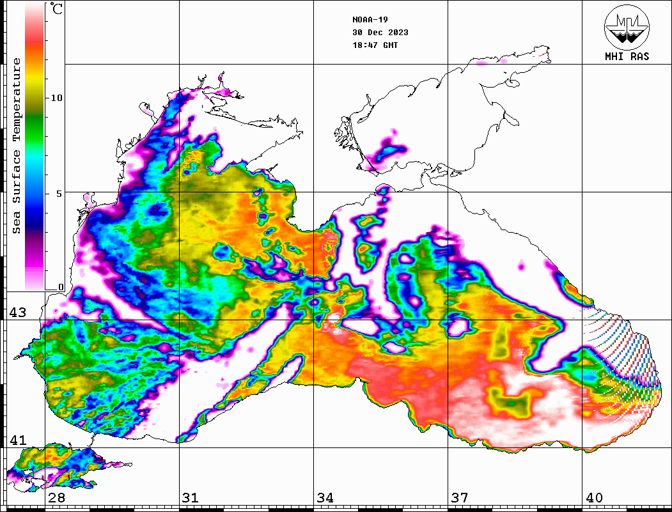Click longitude label 37
The width and height of the screenshot is (672, 512).
pyautogui.click(x=460, y=497)
